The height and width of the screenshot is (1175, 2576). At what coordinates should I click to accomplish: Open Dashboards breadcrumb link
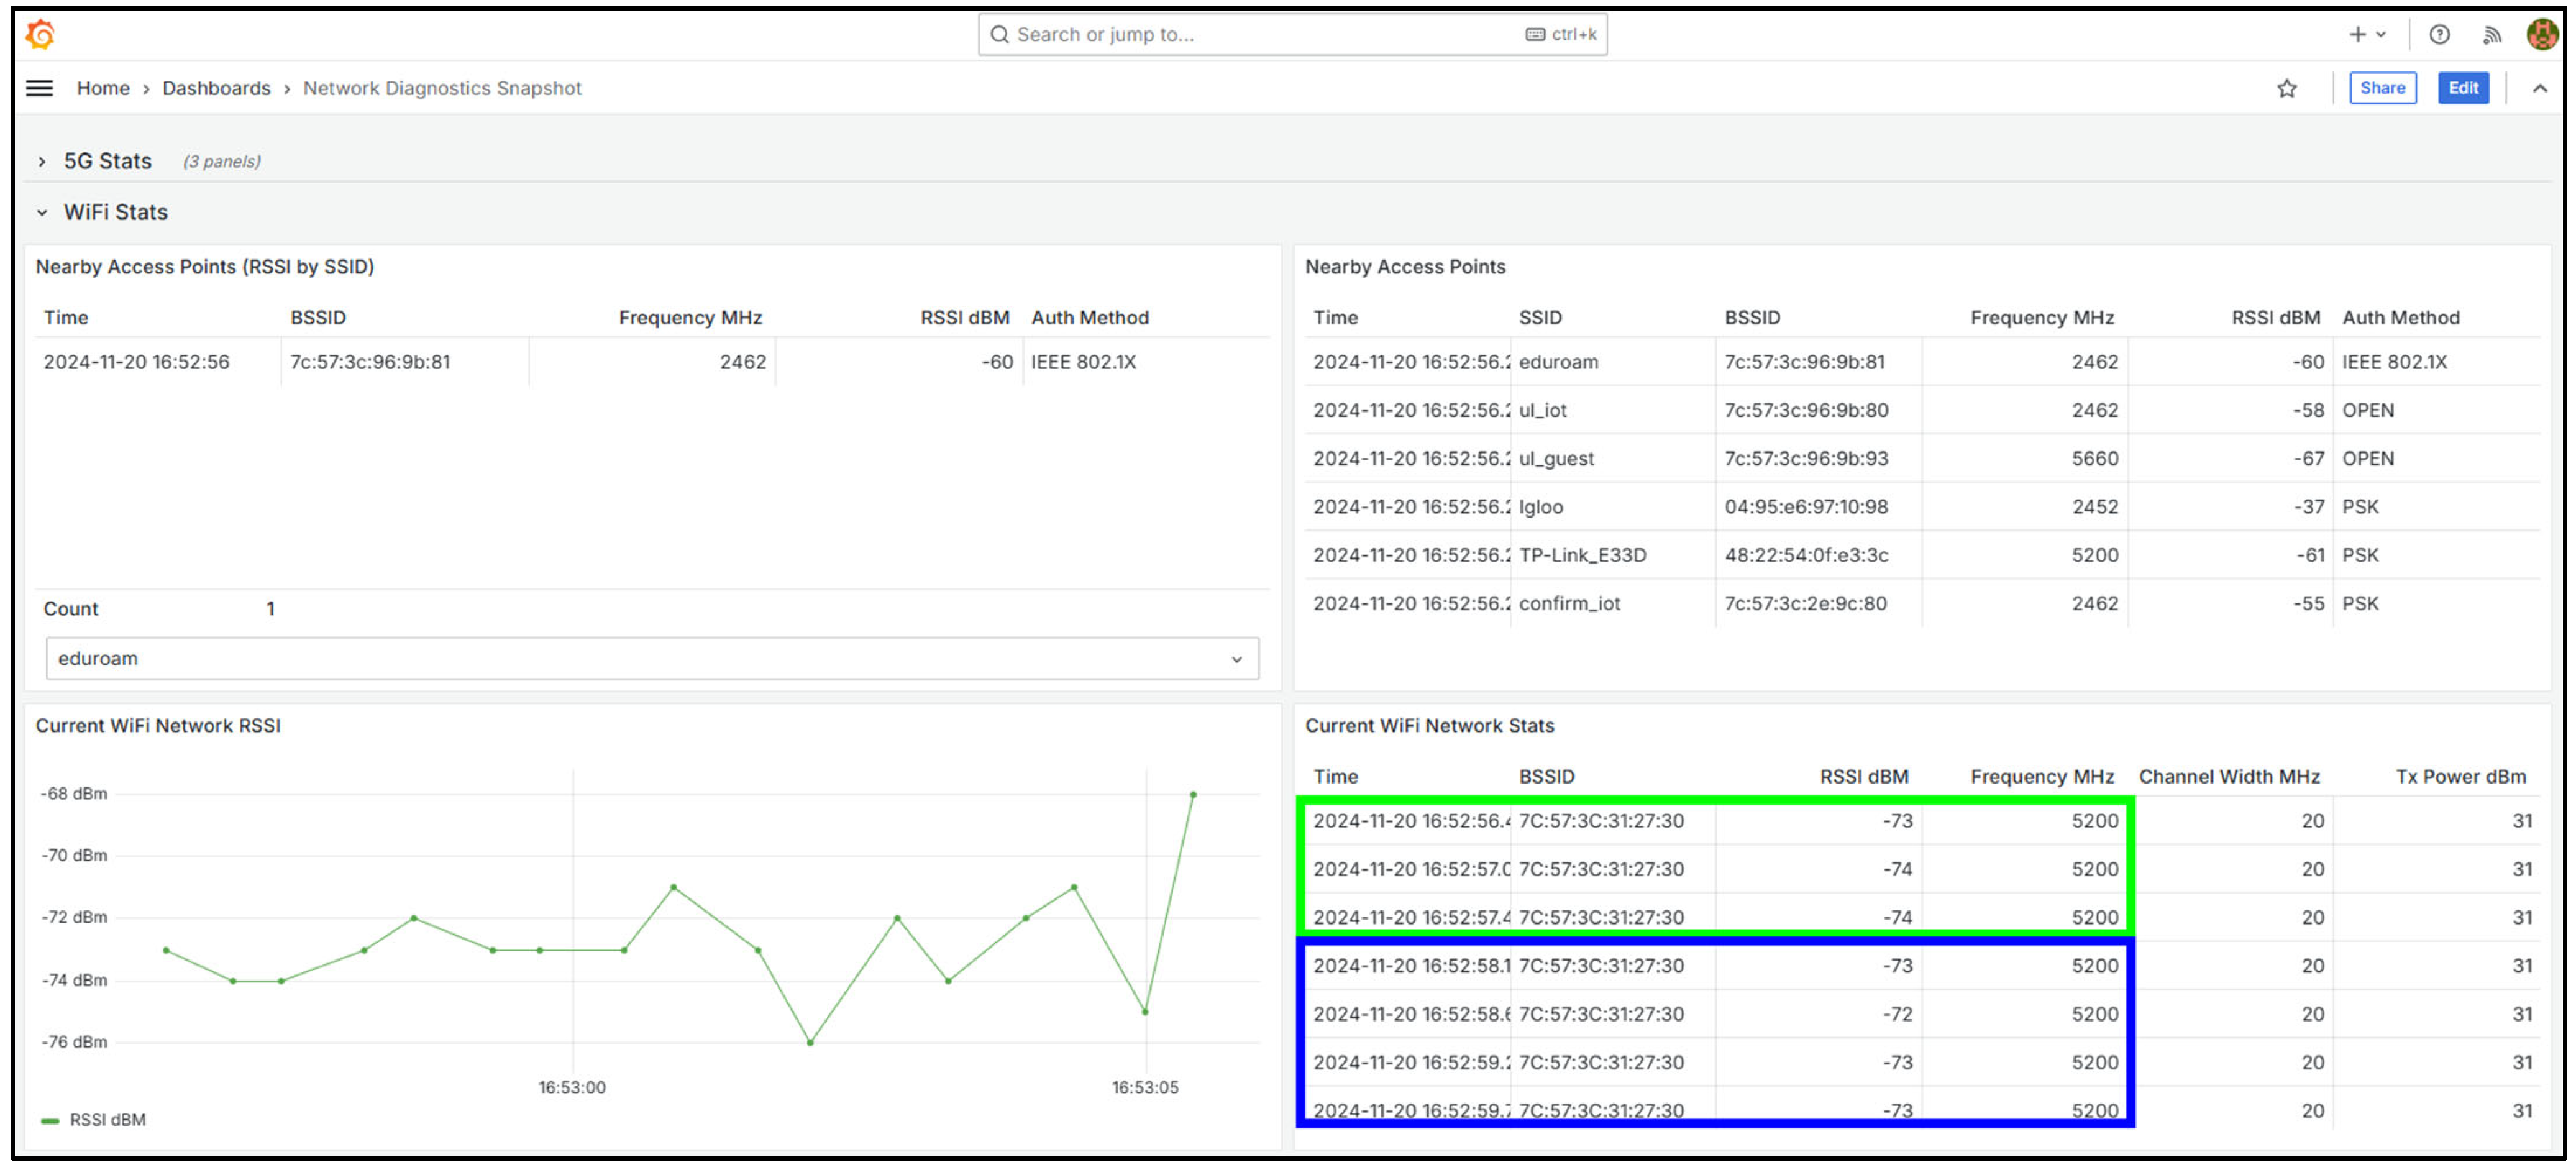pos(216,88)
